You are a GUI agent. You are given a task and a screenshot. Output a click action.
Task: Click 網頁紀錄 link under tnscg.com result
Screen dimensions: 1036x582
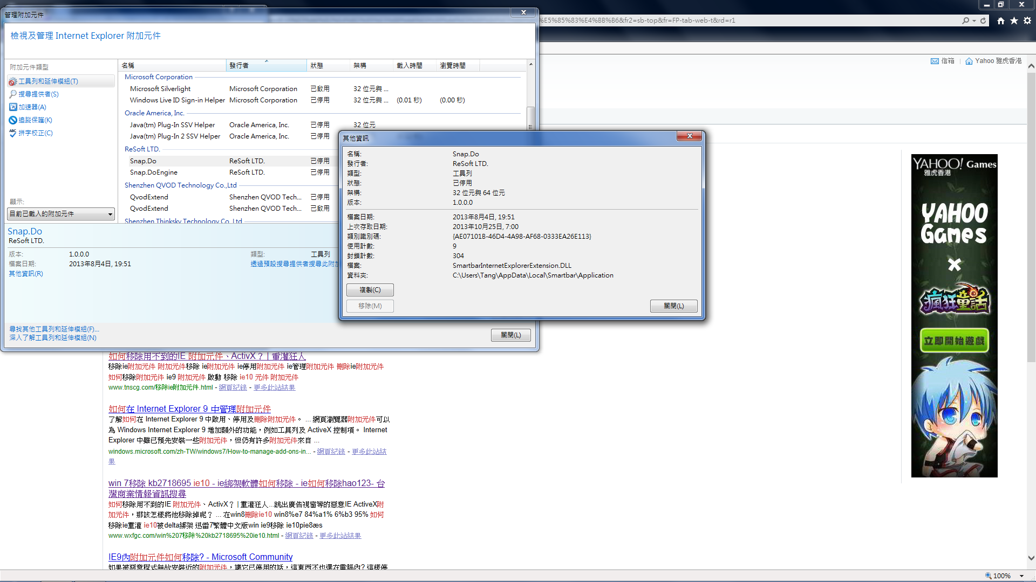pyautogui.click(x=233, y=387)
